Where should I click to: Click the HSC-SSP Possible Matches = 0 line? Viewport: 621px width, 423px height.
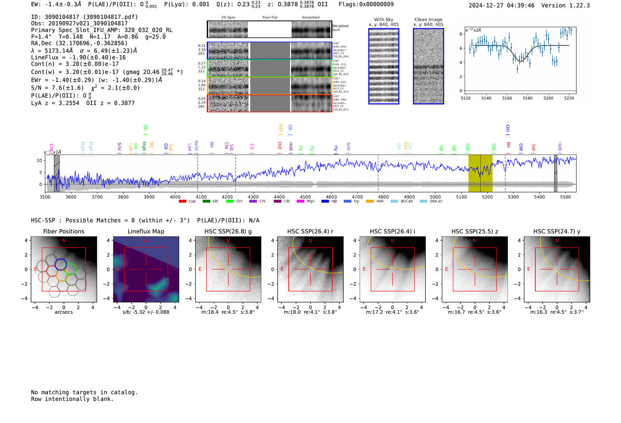(145, 221)
